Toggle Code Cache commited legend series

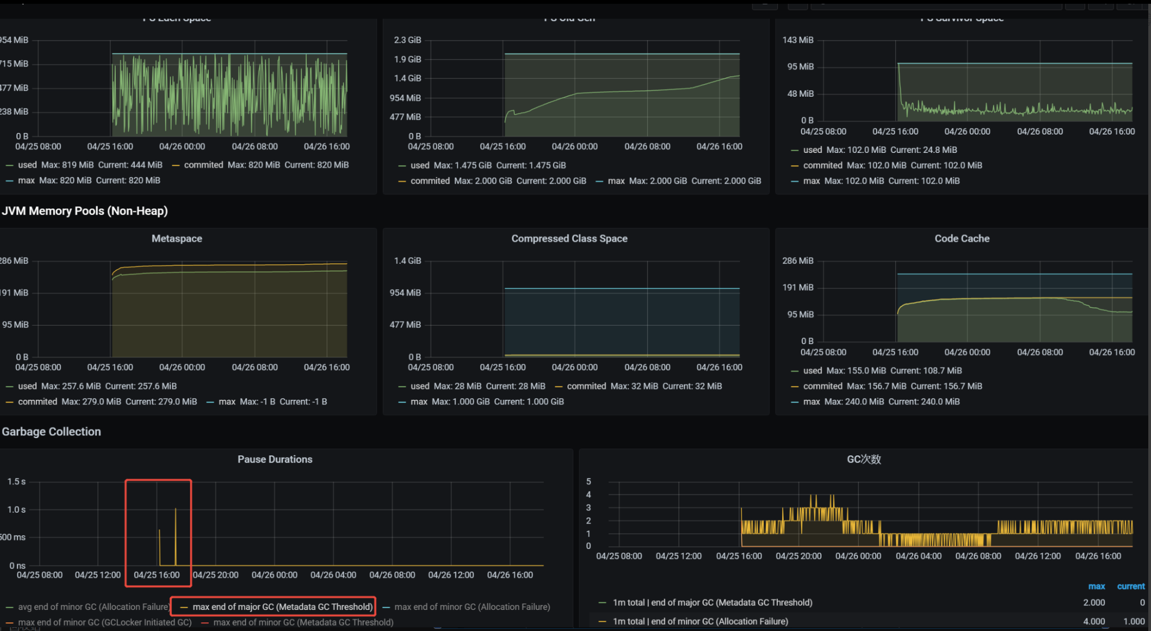822,386
